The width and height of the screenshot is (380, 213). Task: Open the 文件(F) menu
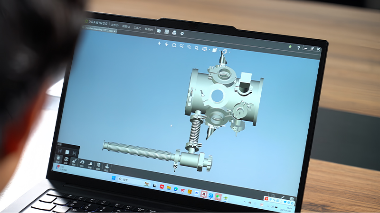114,25
